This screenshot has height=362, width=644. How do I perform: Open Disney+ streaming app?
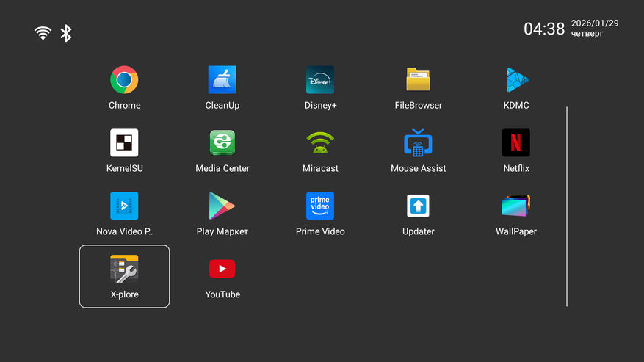click(x=320, y=80)
